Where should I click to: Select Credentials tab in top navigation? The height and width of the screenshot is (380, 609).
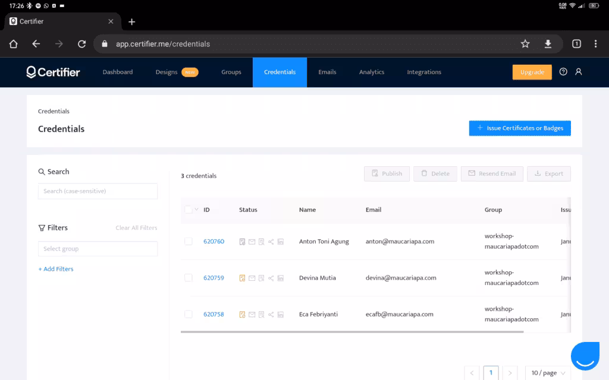(x=280, y=72)
